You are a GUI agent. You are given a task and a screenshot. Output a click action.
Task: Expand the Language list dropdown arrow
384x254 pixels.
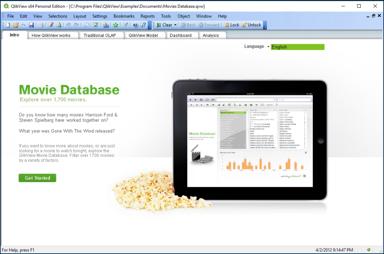[x=268, y=46]
